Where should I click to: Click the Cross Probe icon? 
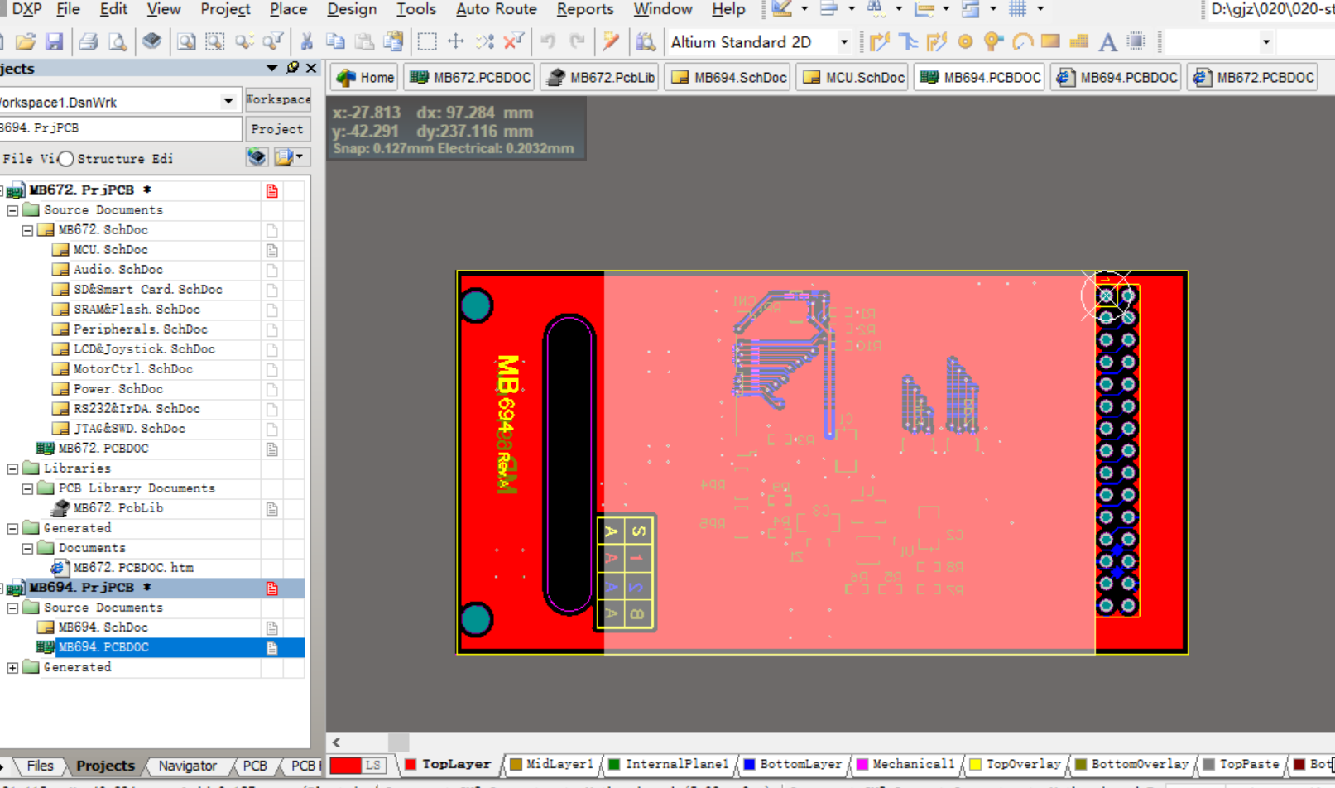pyautogui.click(x=611, y=41)
